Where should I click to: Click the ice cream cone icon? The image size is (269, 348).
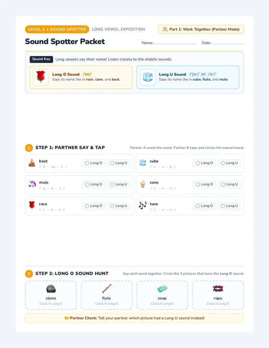[143, 184]
